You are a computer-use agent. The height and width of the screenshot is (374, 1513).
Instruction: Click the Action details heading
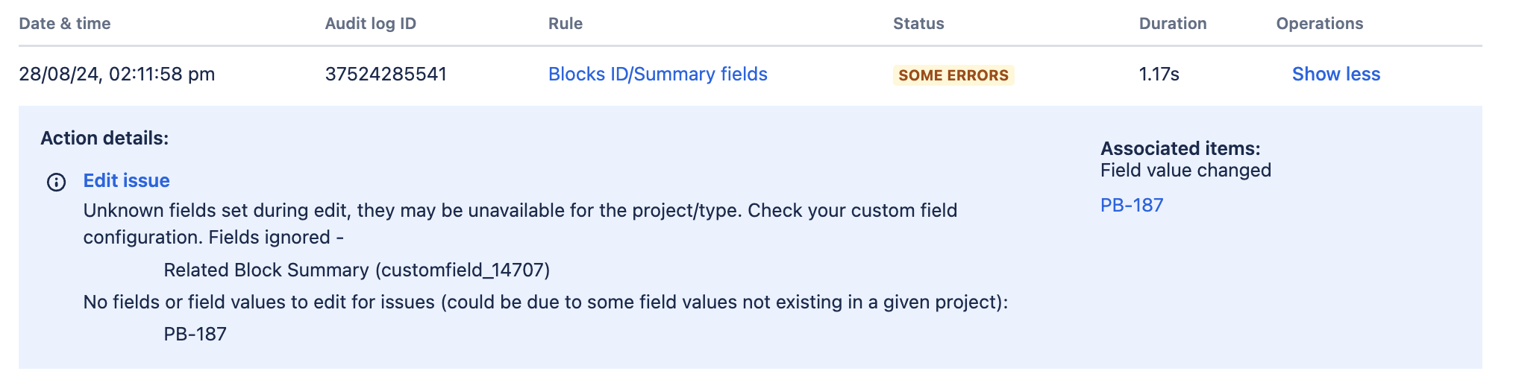tap(104, 139)
